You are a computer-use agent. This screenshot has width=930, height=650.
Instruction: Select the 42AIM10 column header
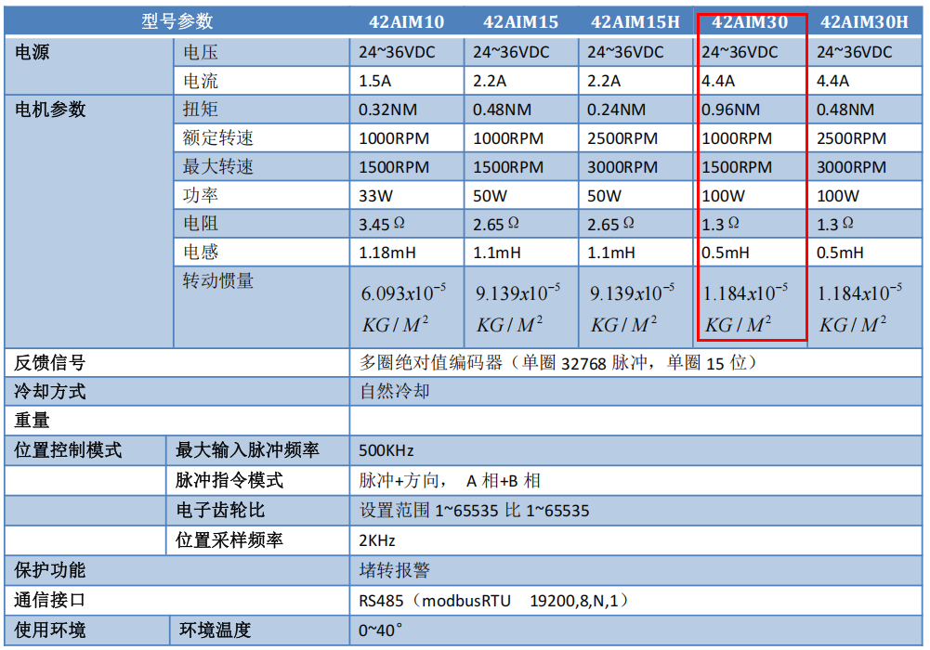click(406, 22)
